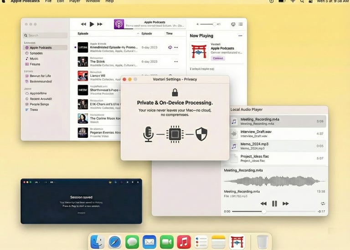Click the waveform icon beside Interview_Draft.wav

(234, 134)
